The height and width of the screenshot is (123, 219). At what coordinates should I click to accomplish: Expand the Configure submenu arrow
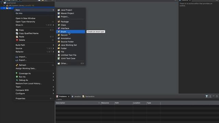[53, 93]
